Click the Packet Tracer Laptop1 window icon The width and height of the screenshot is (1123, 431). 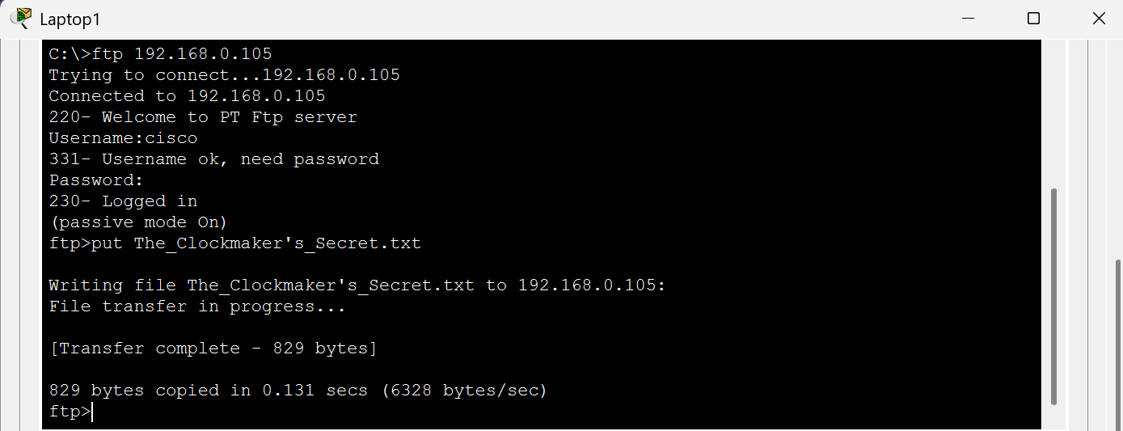click(20, 18)
